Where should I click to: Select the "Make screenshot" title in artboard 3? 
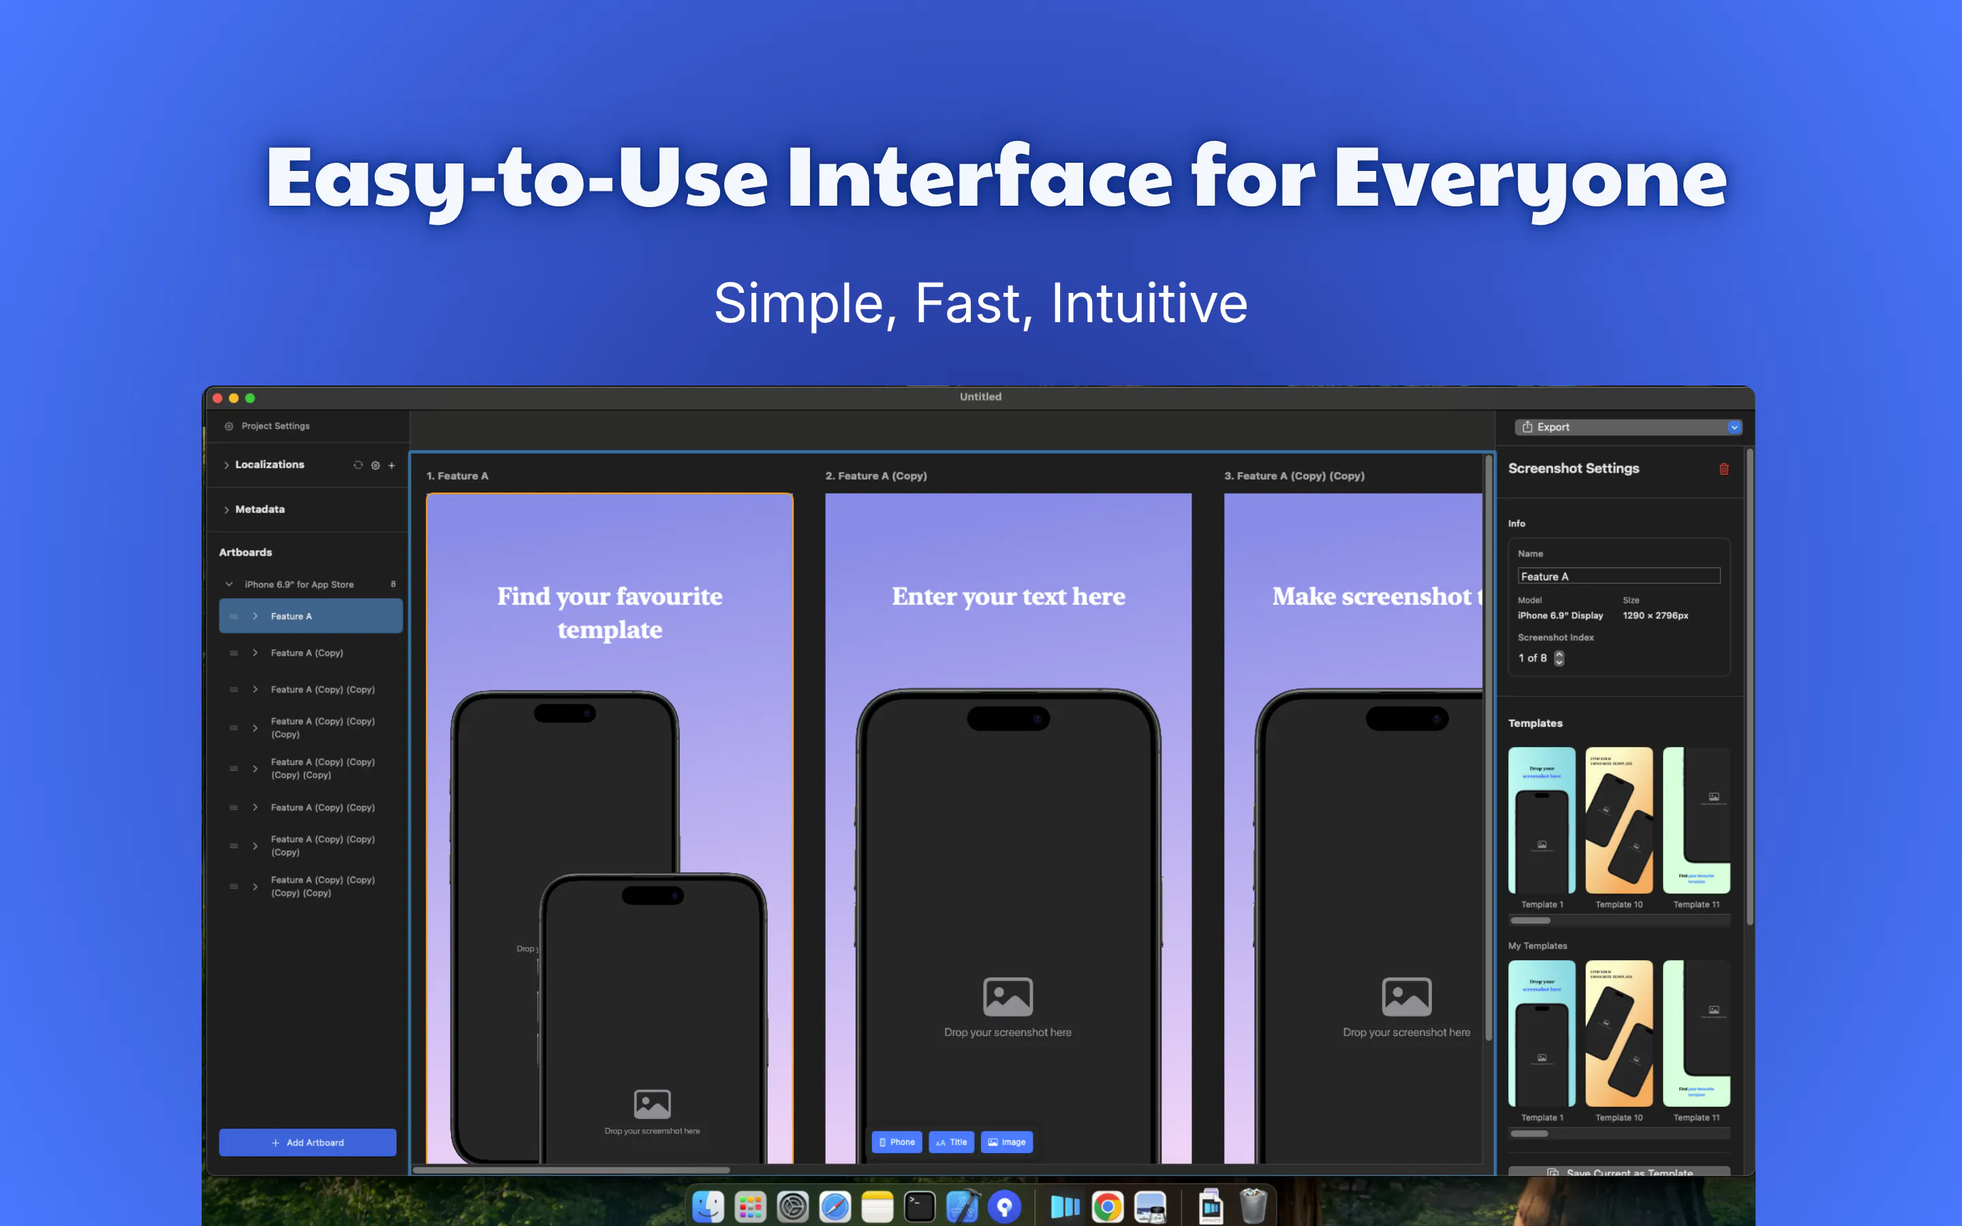(x=1377, y=596)
